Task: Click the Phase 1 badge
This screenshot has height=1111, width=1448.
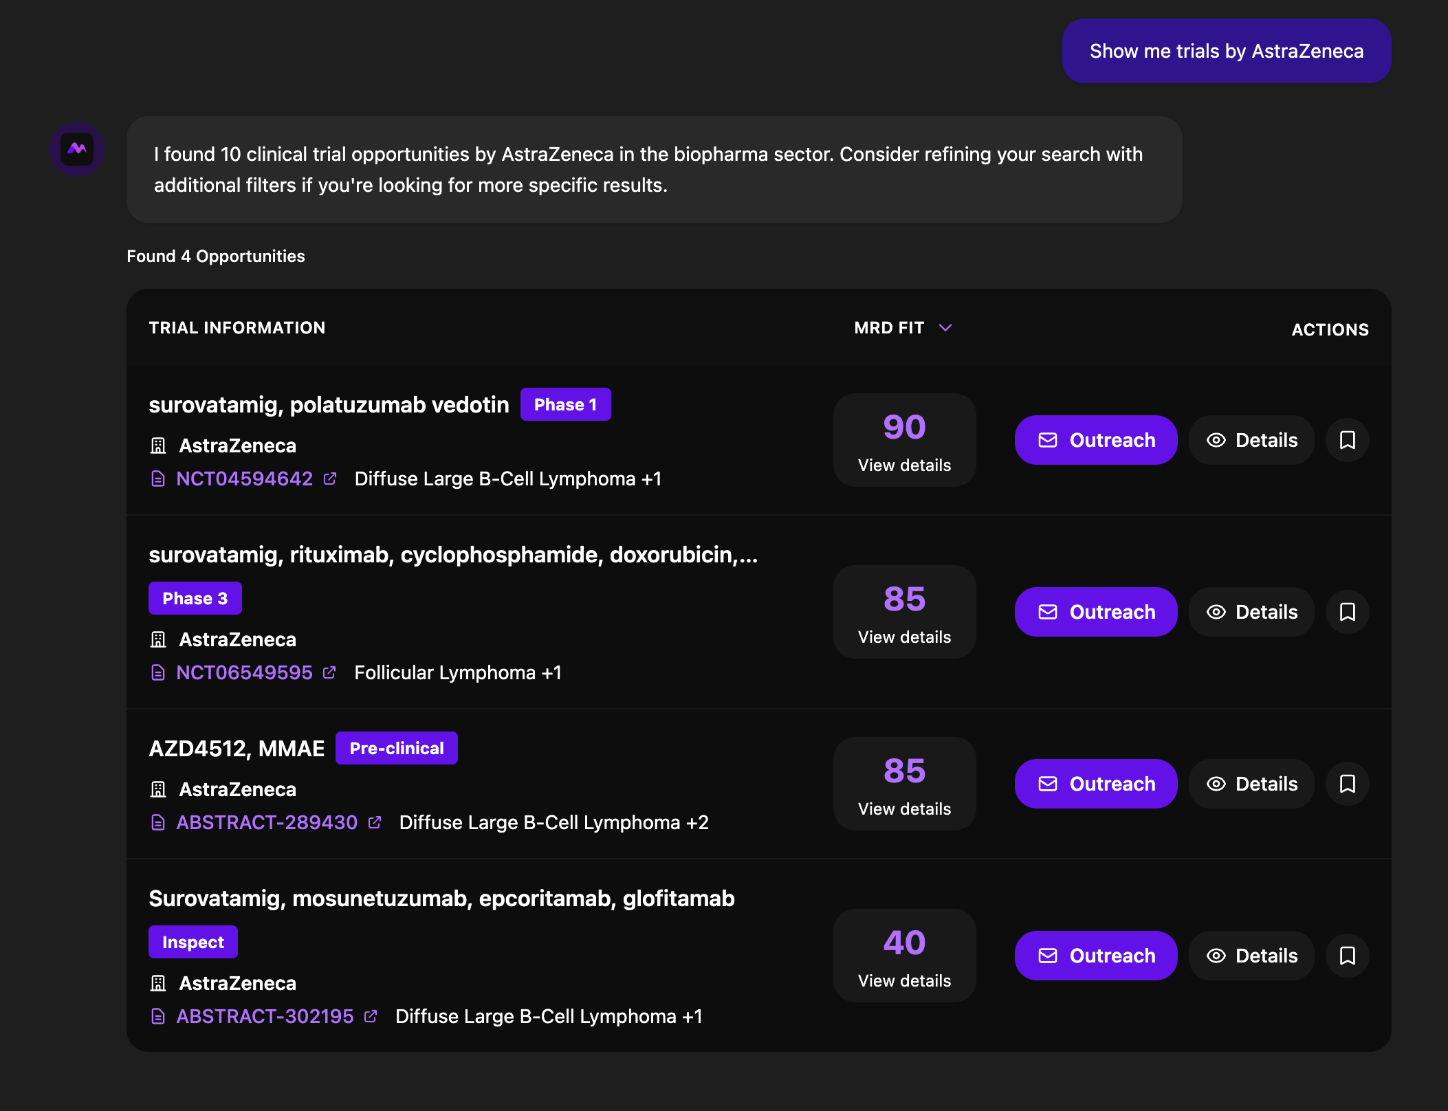Action: (x=565, y=404)
